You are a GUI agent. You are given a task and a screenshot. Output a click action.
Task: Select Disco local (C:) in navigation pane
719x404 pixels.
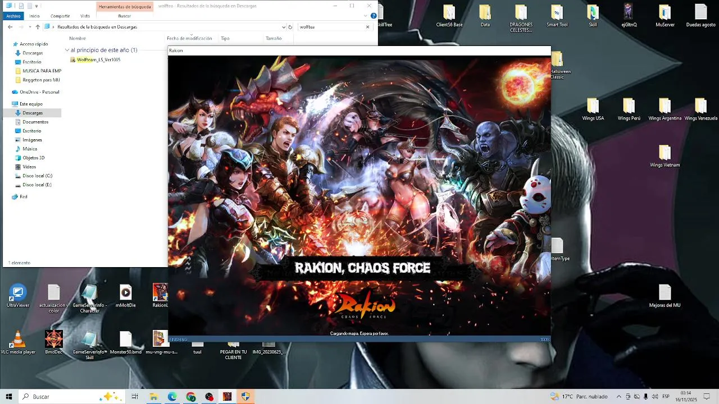point(38,176)
